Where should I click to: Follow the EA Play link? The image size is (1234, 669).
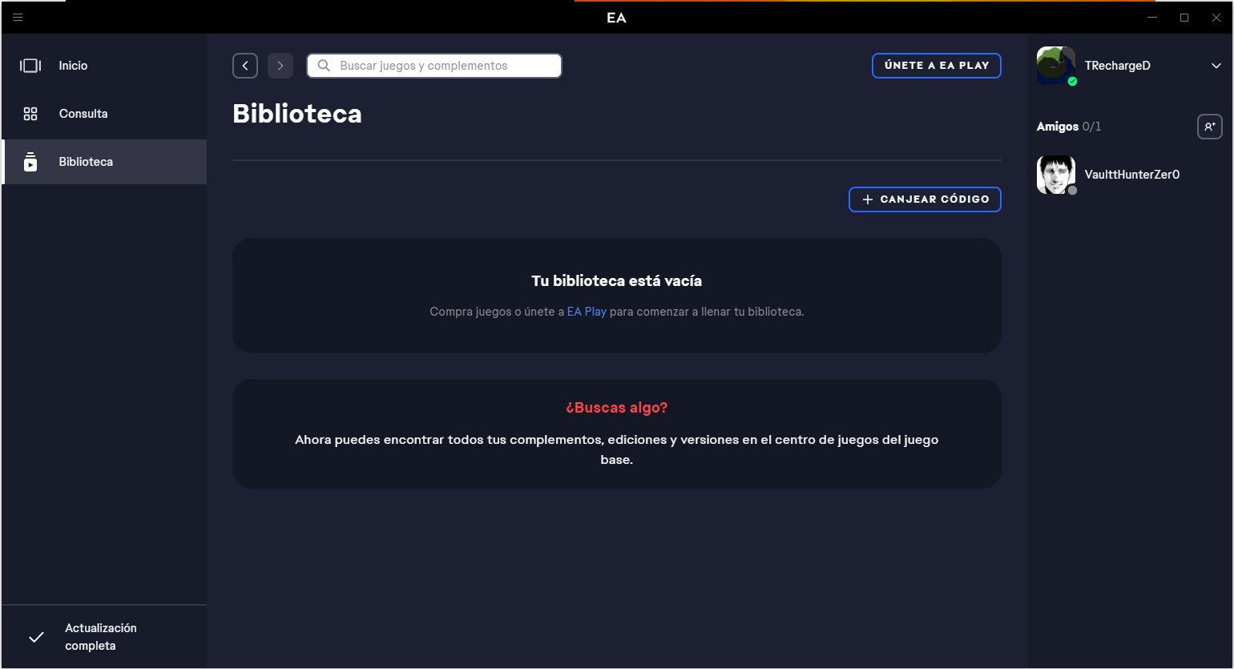pos(587,312)
